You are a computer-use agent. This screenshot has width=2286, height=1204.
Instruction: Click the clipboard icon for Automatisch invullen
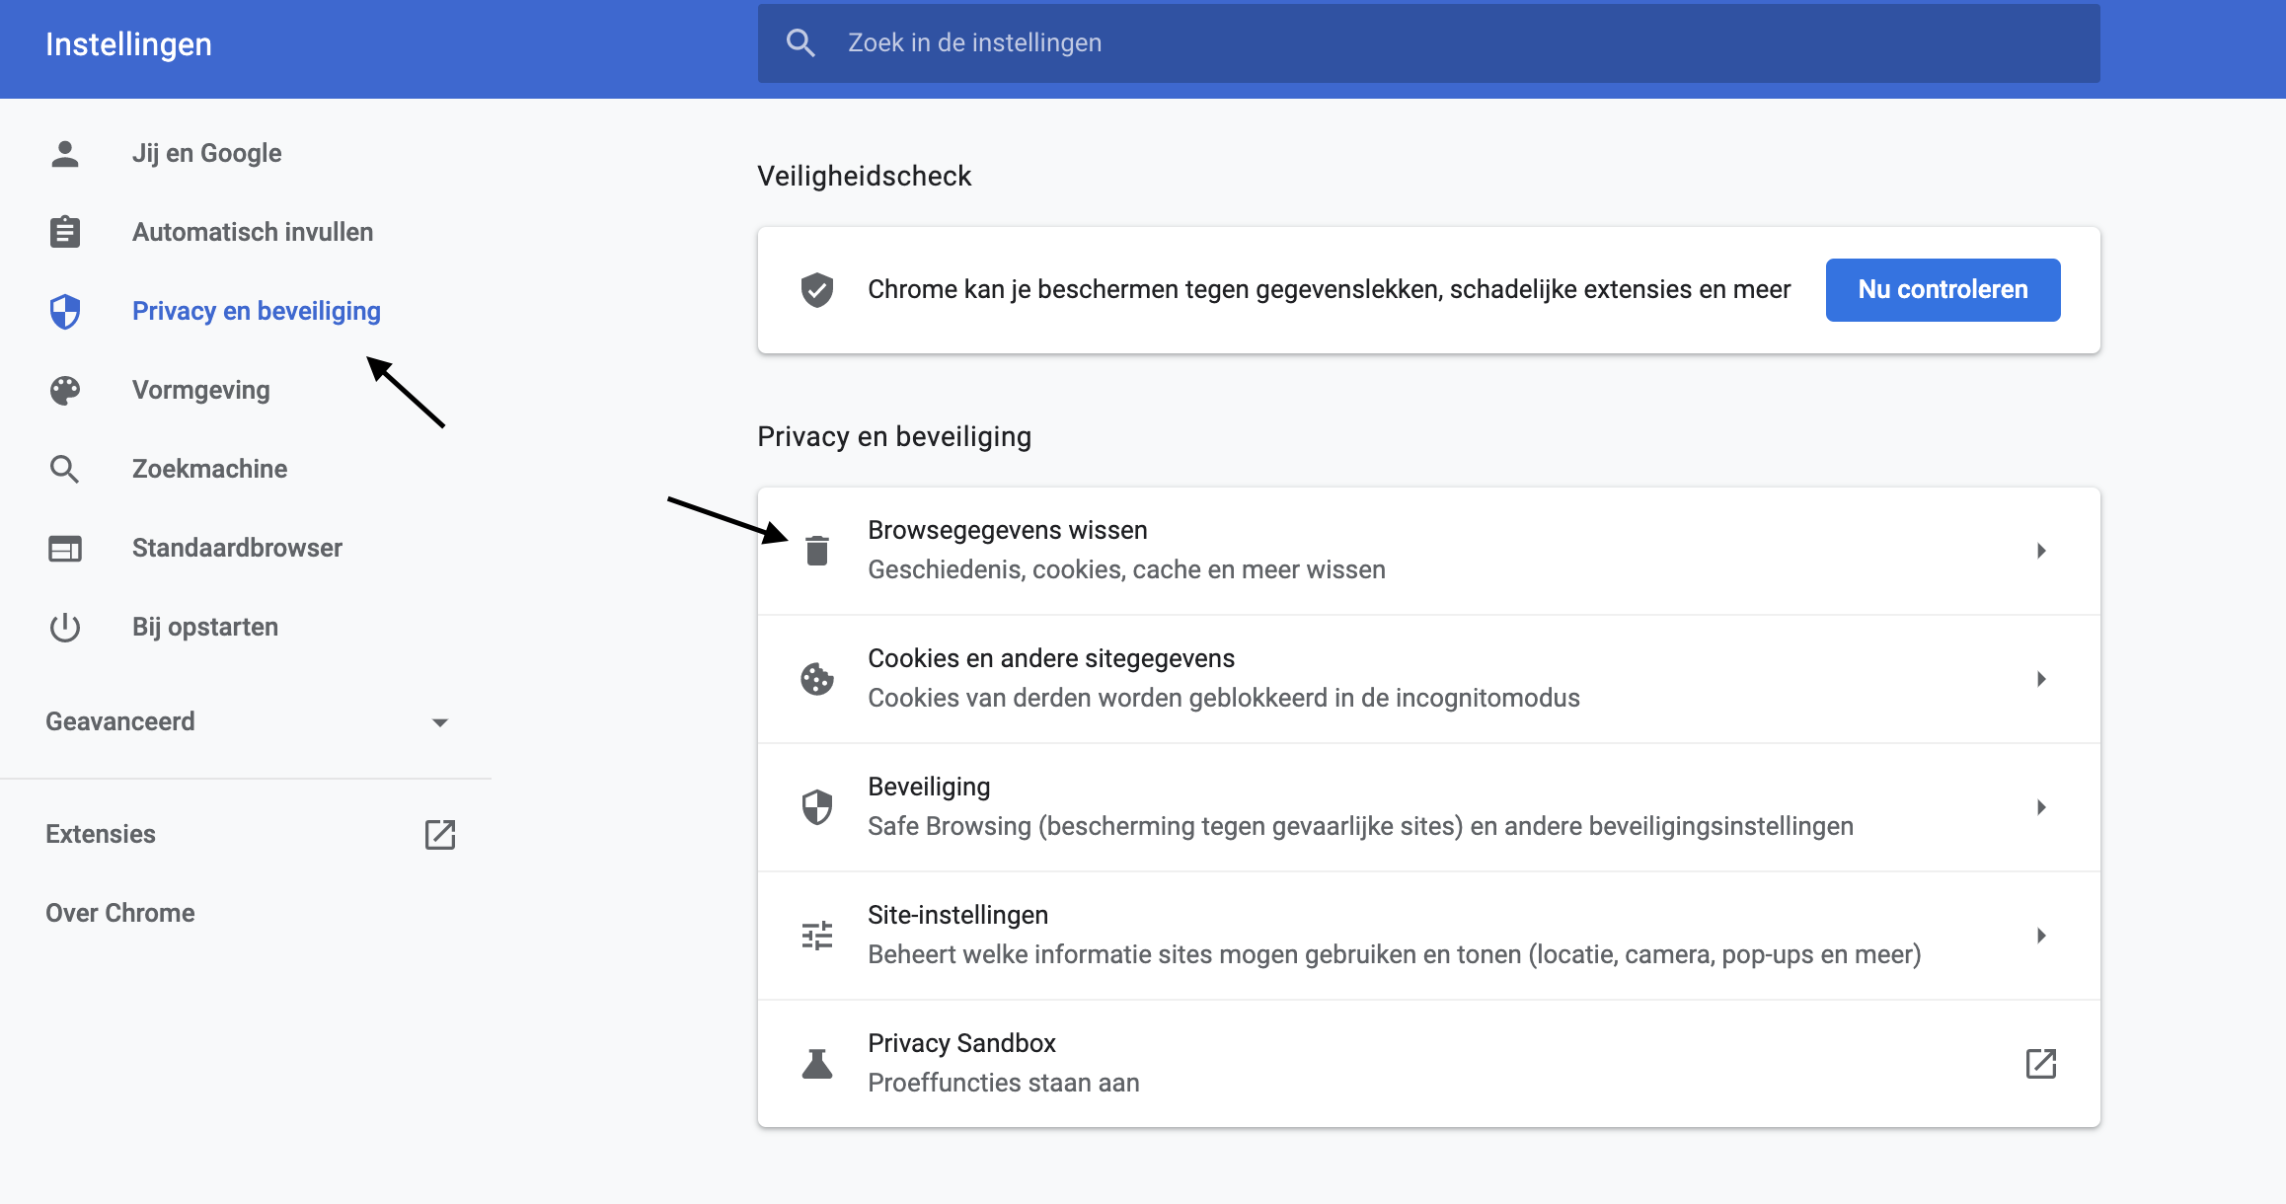65,232
